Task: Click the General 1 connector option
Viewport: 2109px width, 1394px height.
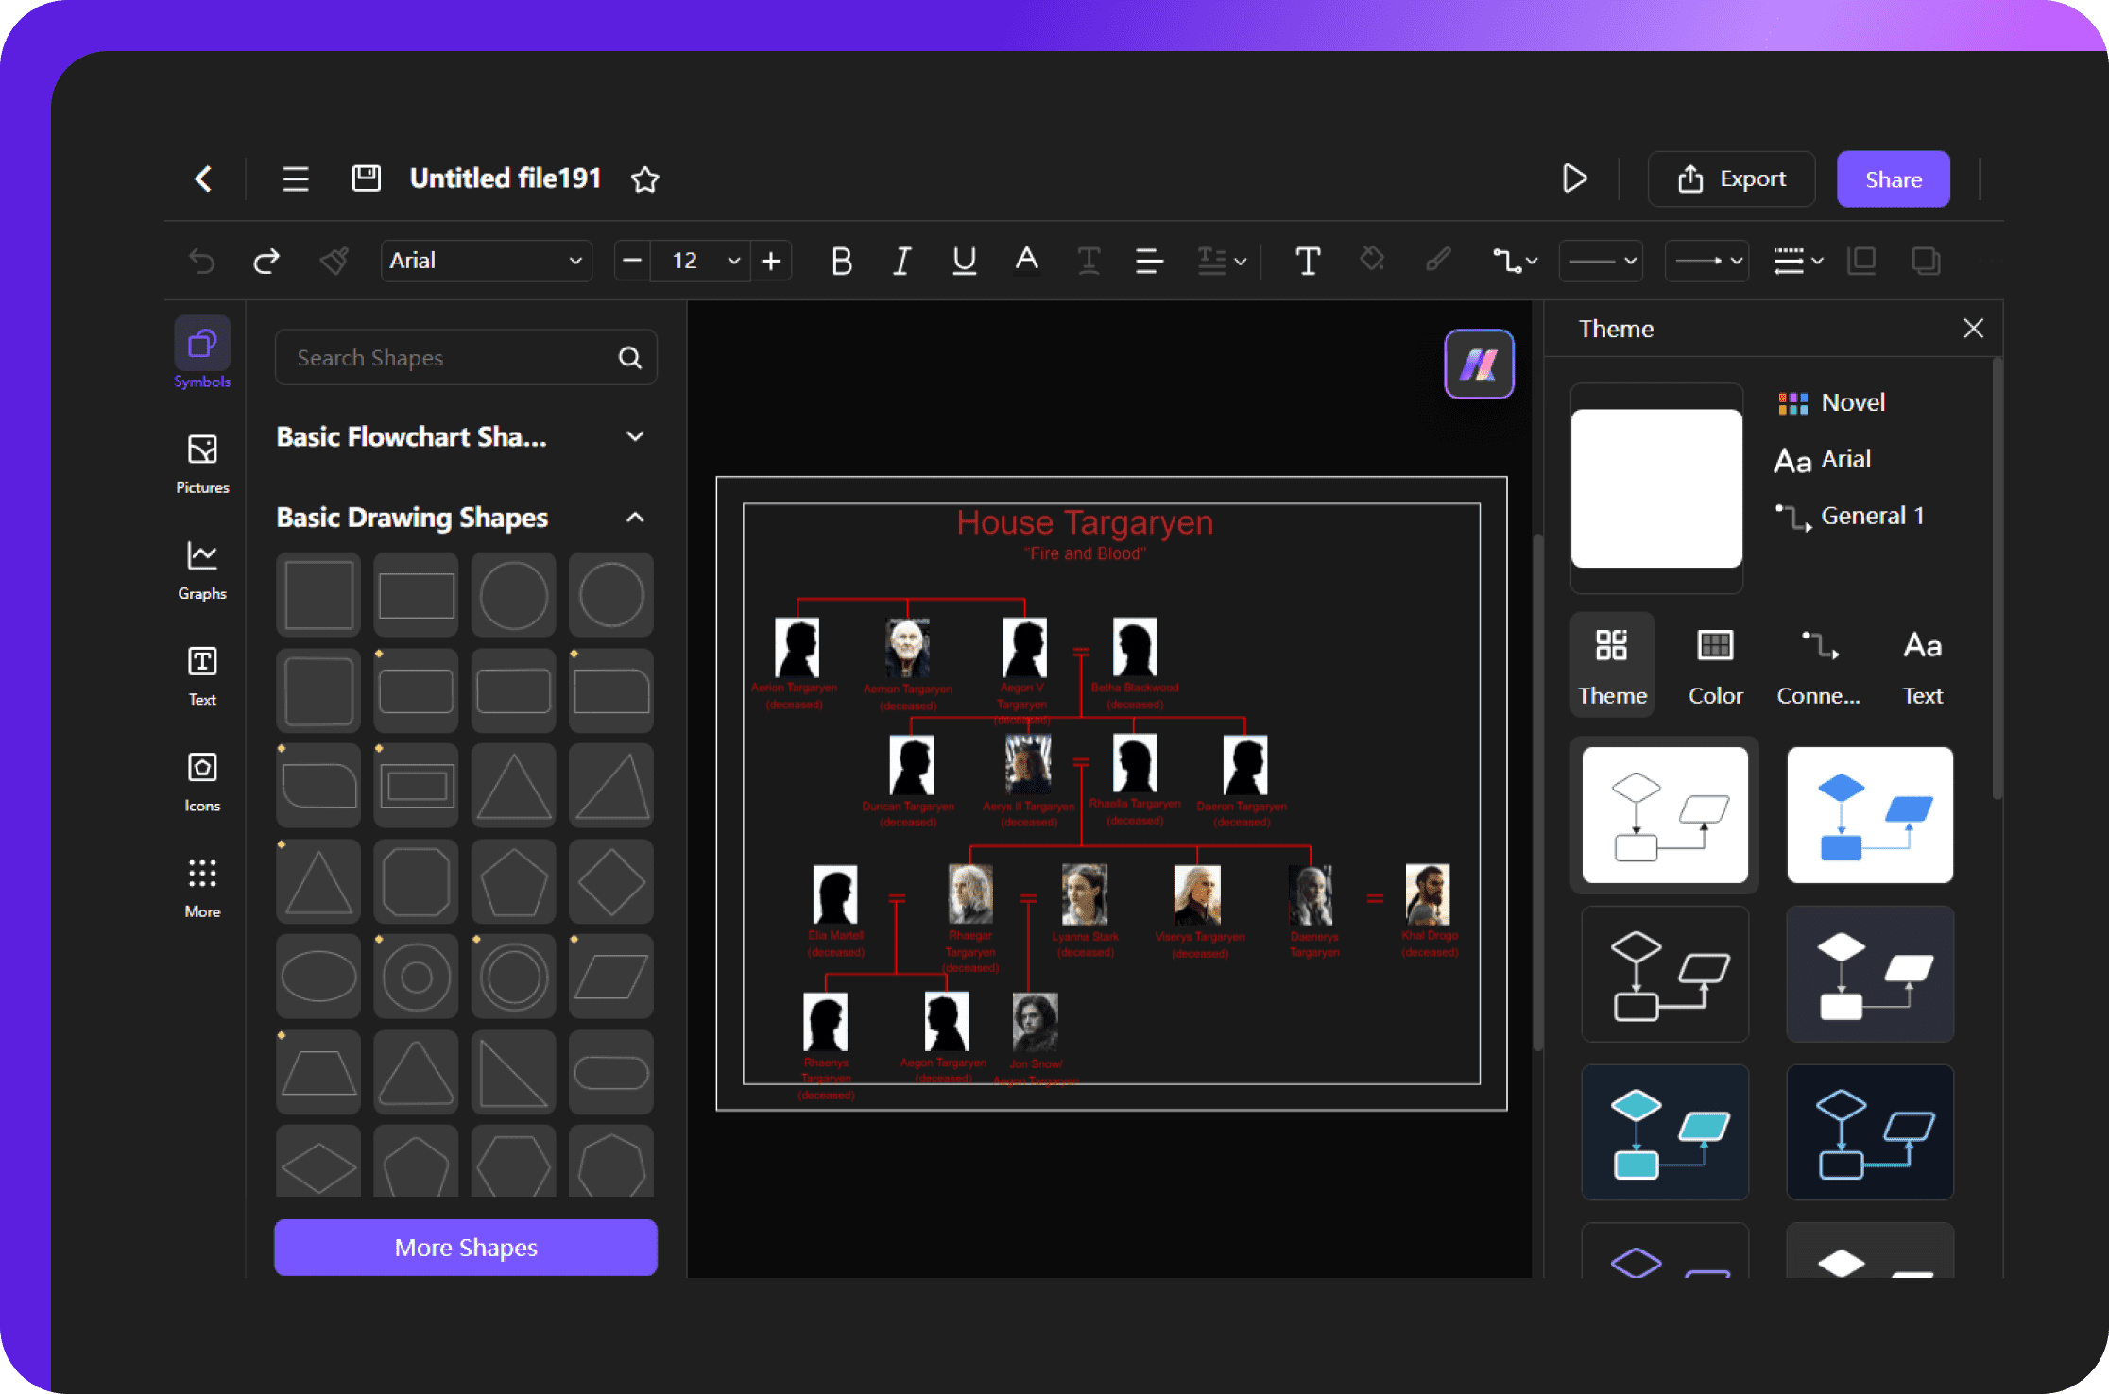Action: 1850,517
